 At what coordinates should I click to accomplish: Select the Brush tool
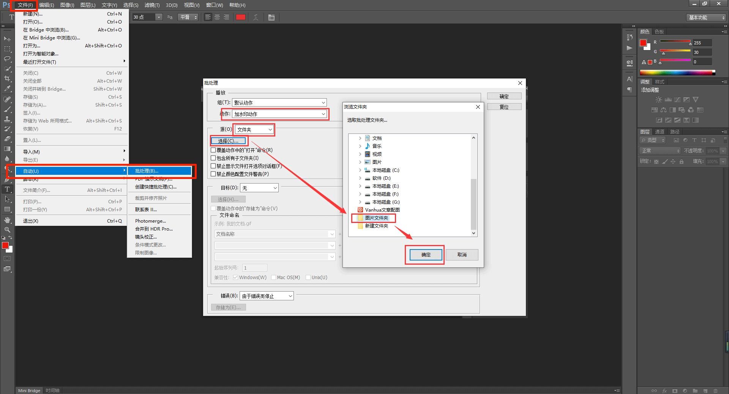coord(7,109)
